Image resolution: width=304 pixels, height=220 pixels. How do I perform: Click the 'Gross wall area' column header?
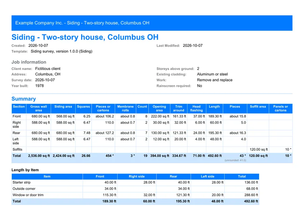[39, 108]
